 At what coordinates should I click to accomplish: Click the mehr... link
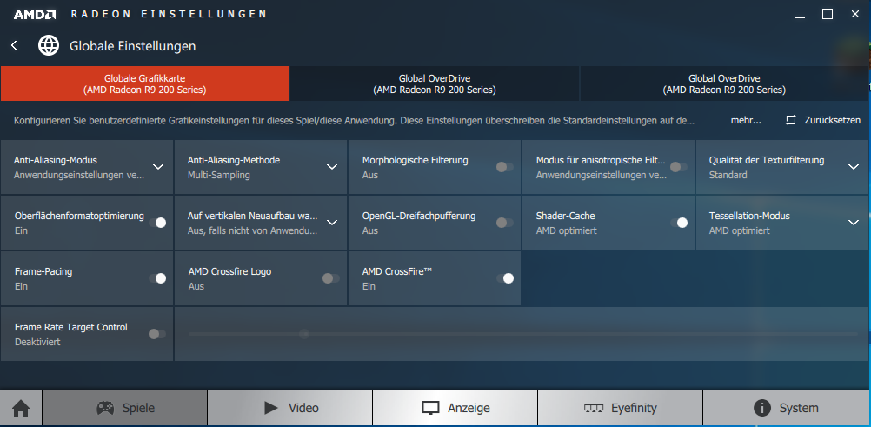[746, 120]
